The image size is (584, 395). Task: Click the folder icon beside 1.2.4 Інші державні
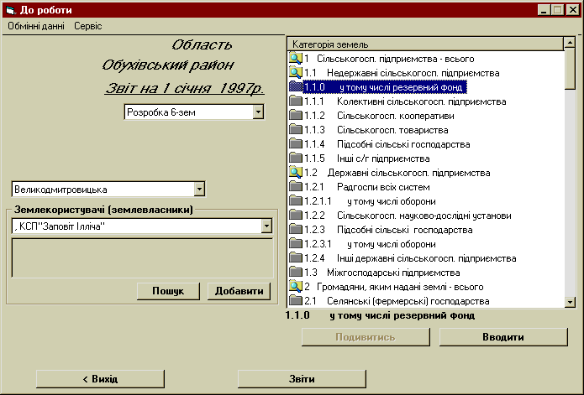point(295,258)
